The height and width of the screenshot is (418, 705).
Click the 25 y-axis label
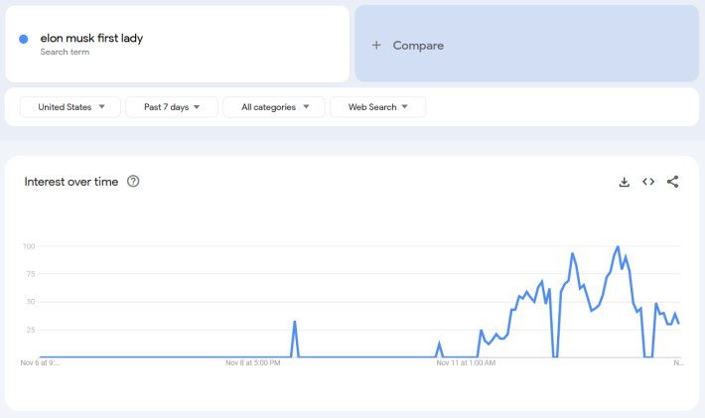31,330
